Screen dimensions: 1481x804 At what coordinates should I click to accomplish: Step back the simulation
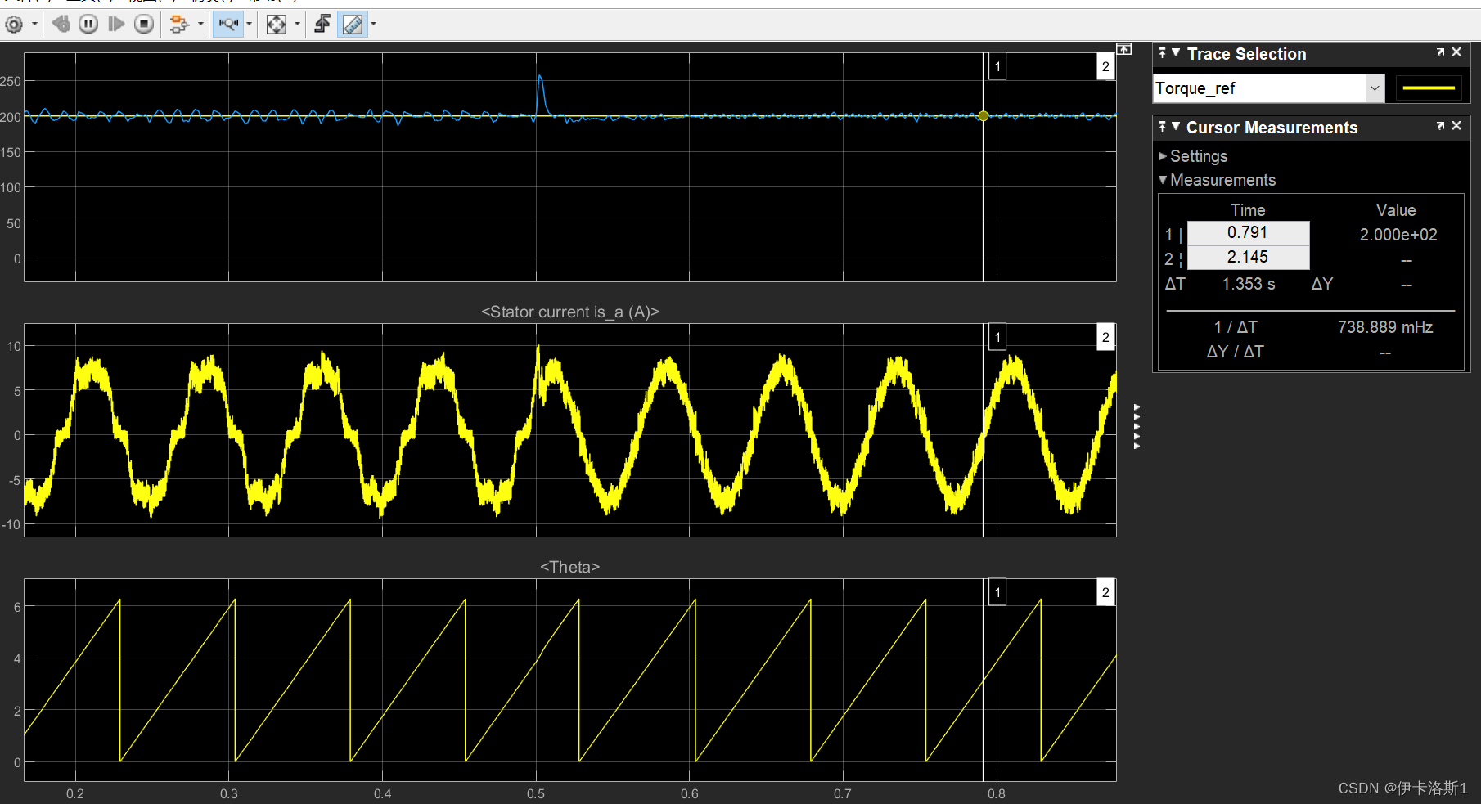(61, 24)
